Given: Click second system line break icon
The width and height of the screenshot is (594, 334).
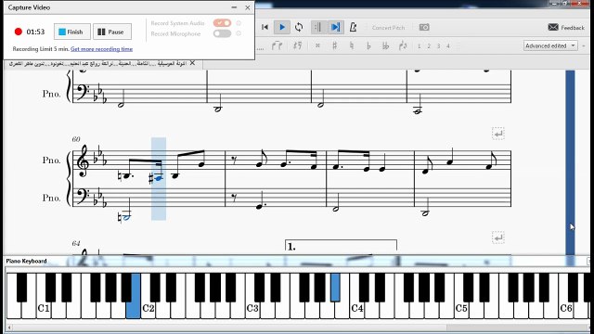Looking at the screenshot, I should coord(498,238).
